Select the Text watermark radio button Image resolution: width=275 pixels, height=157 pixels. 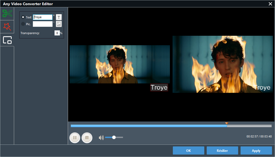(x=23, y=17)
